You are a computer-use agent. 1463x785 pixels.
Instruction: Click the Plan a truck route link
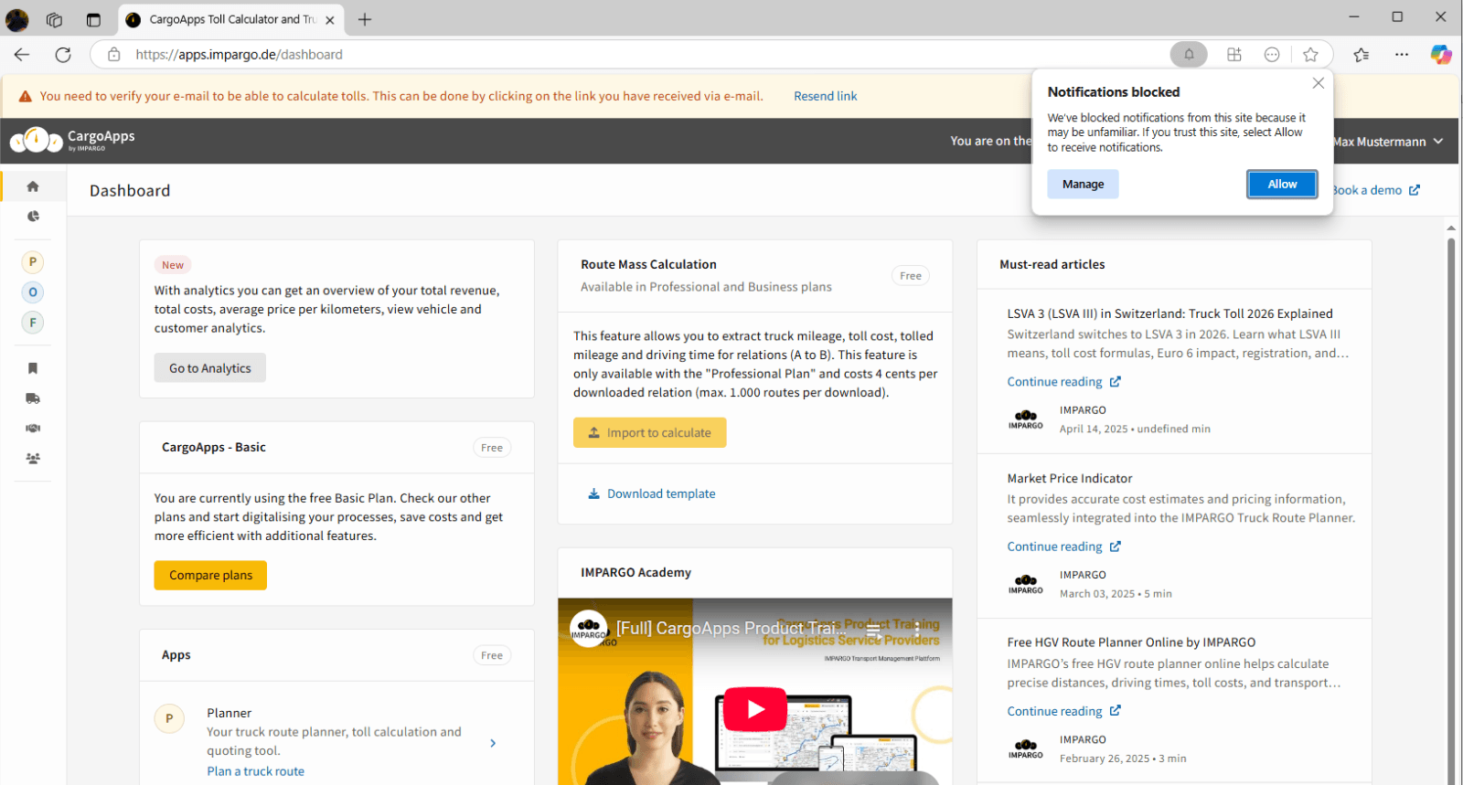tap(255, 771)
